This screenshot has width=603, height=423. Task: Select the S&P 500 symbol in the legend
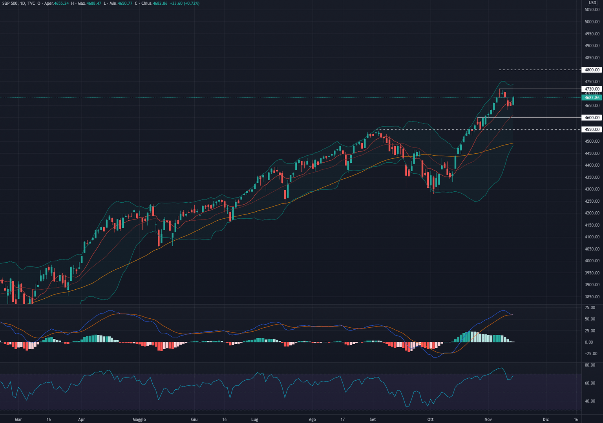(9, 3)
